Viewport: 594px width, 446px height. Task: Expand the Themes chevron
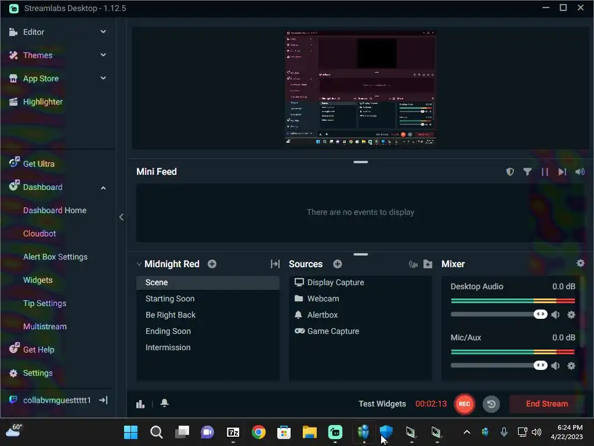pos(103,55)
